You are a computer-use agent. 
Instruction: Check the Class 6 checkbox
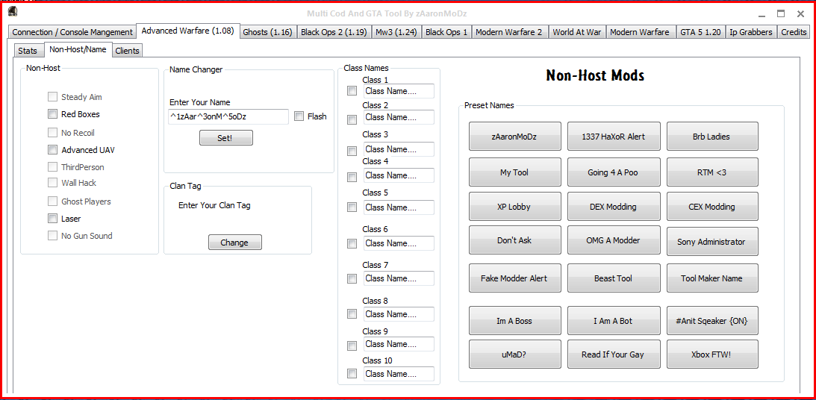coord(352,243)
